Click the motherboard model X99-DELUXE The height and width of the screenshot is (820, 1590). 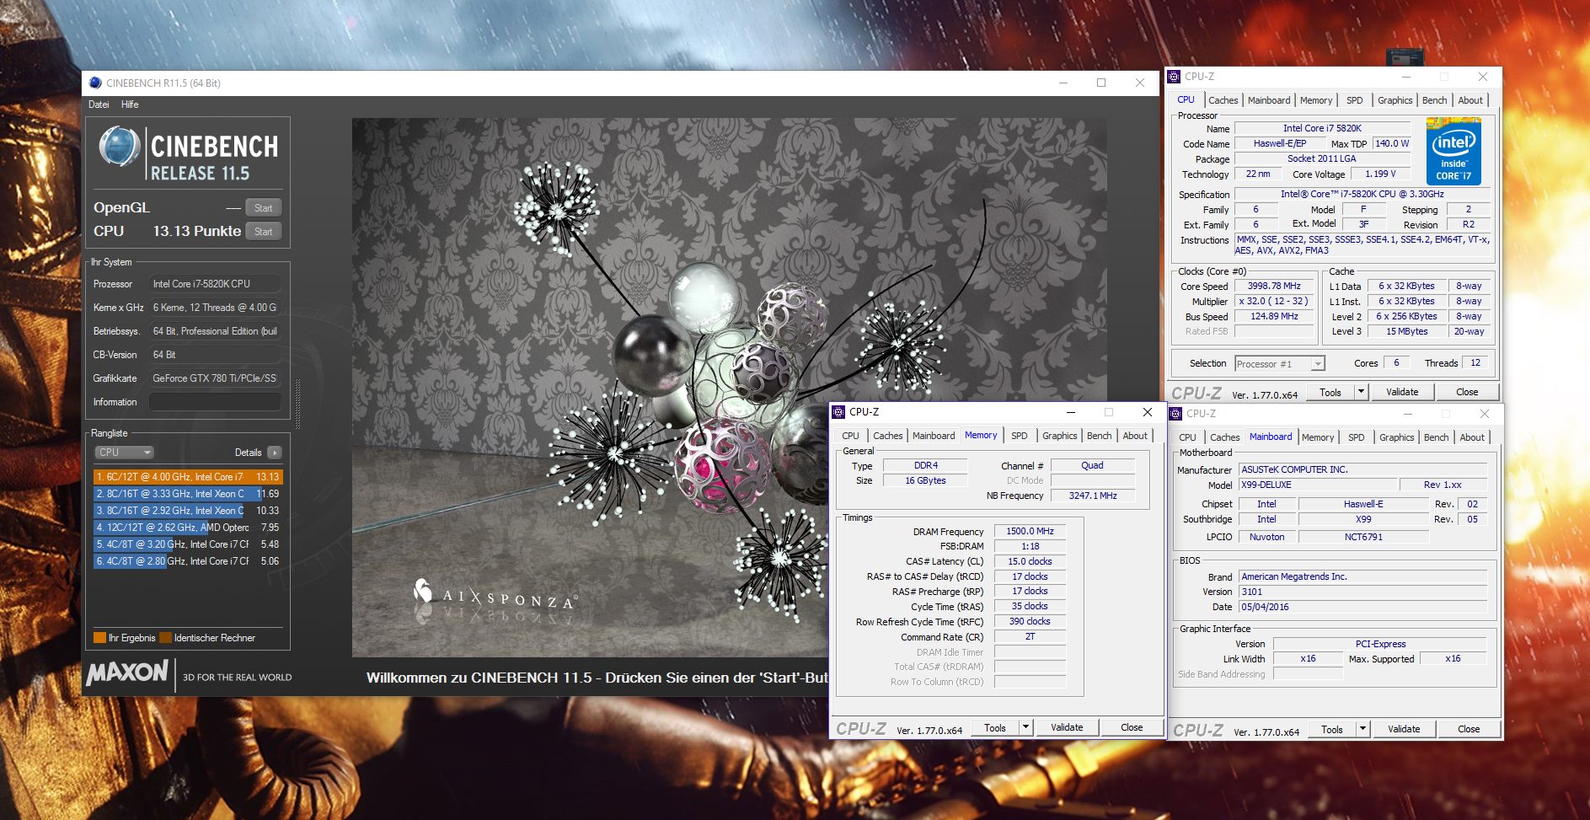coord(1318,485)
